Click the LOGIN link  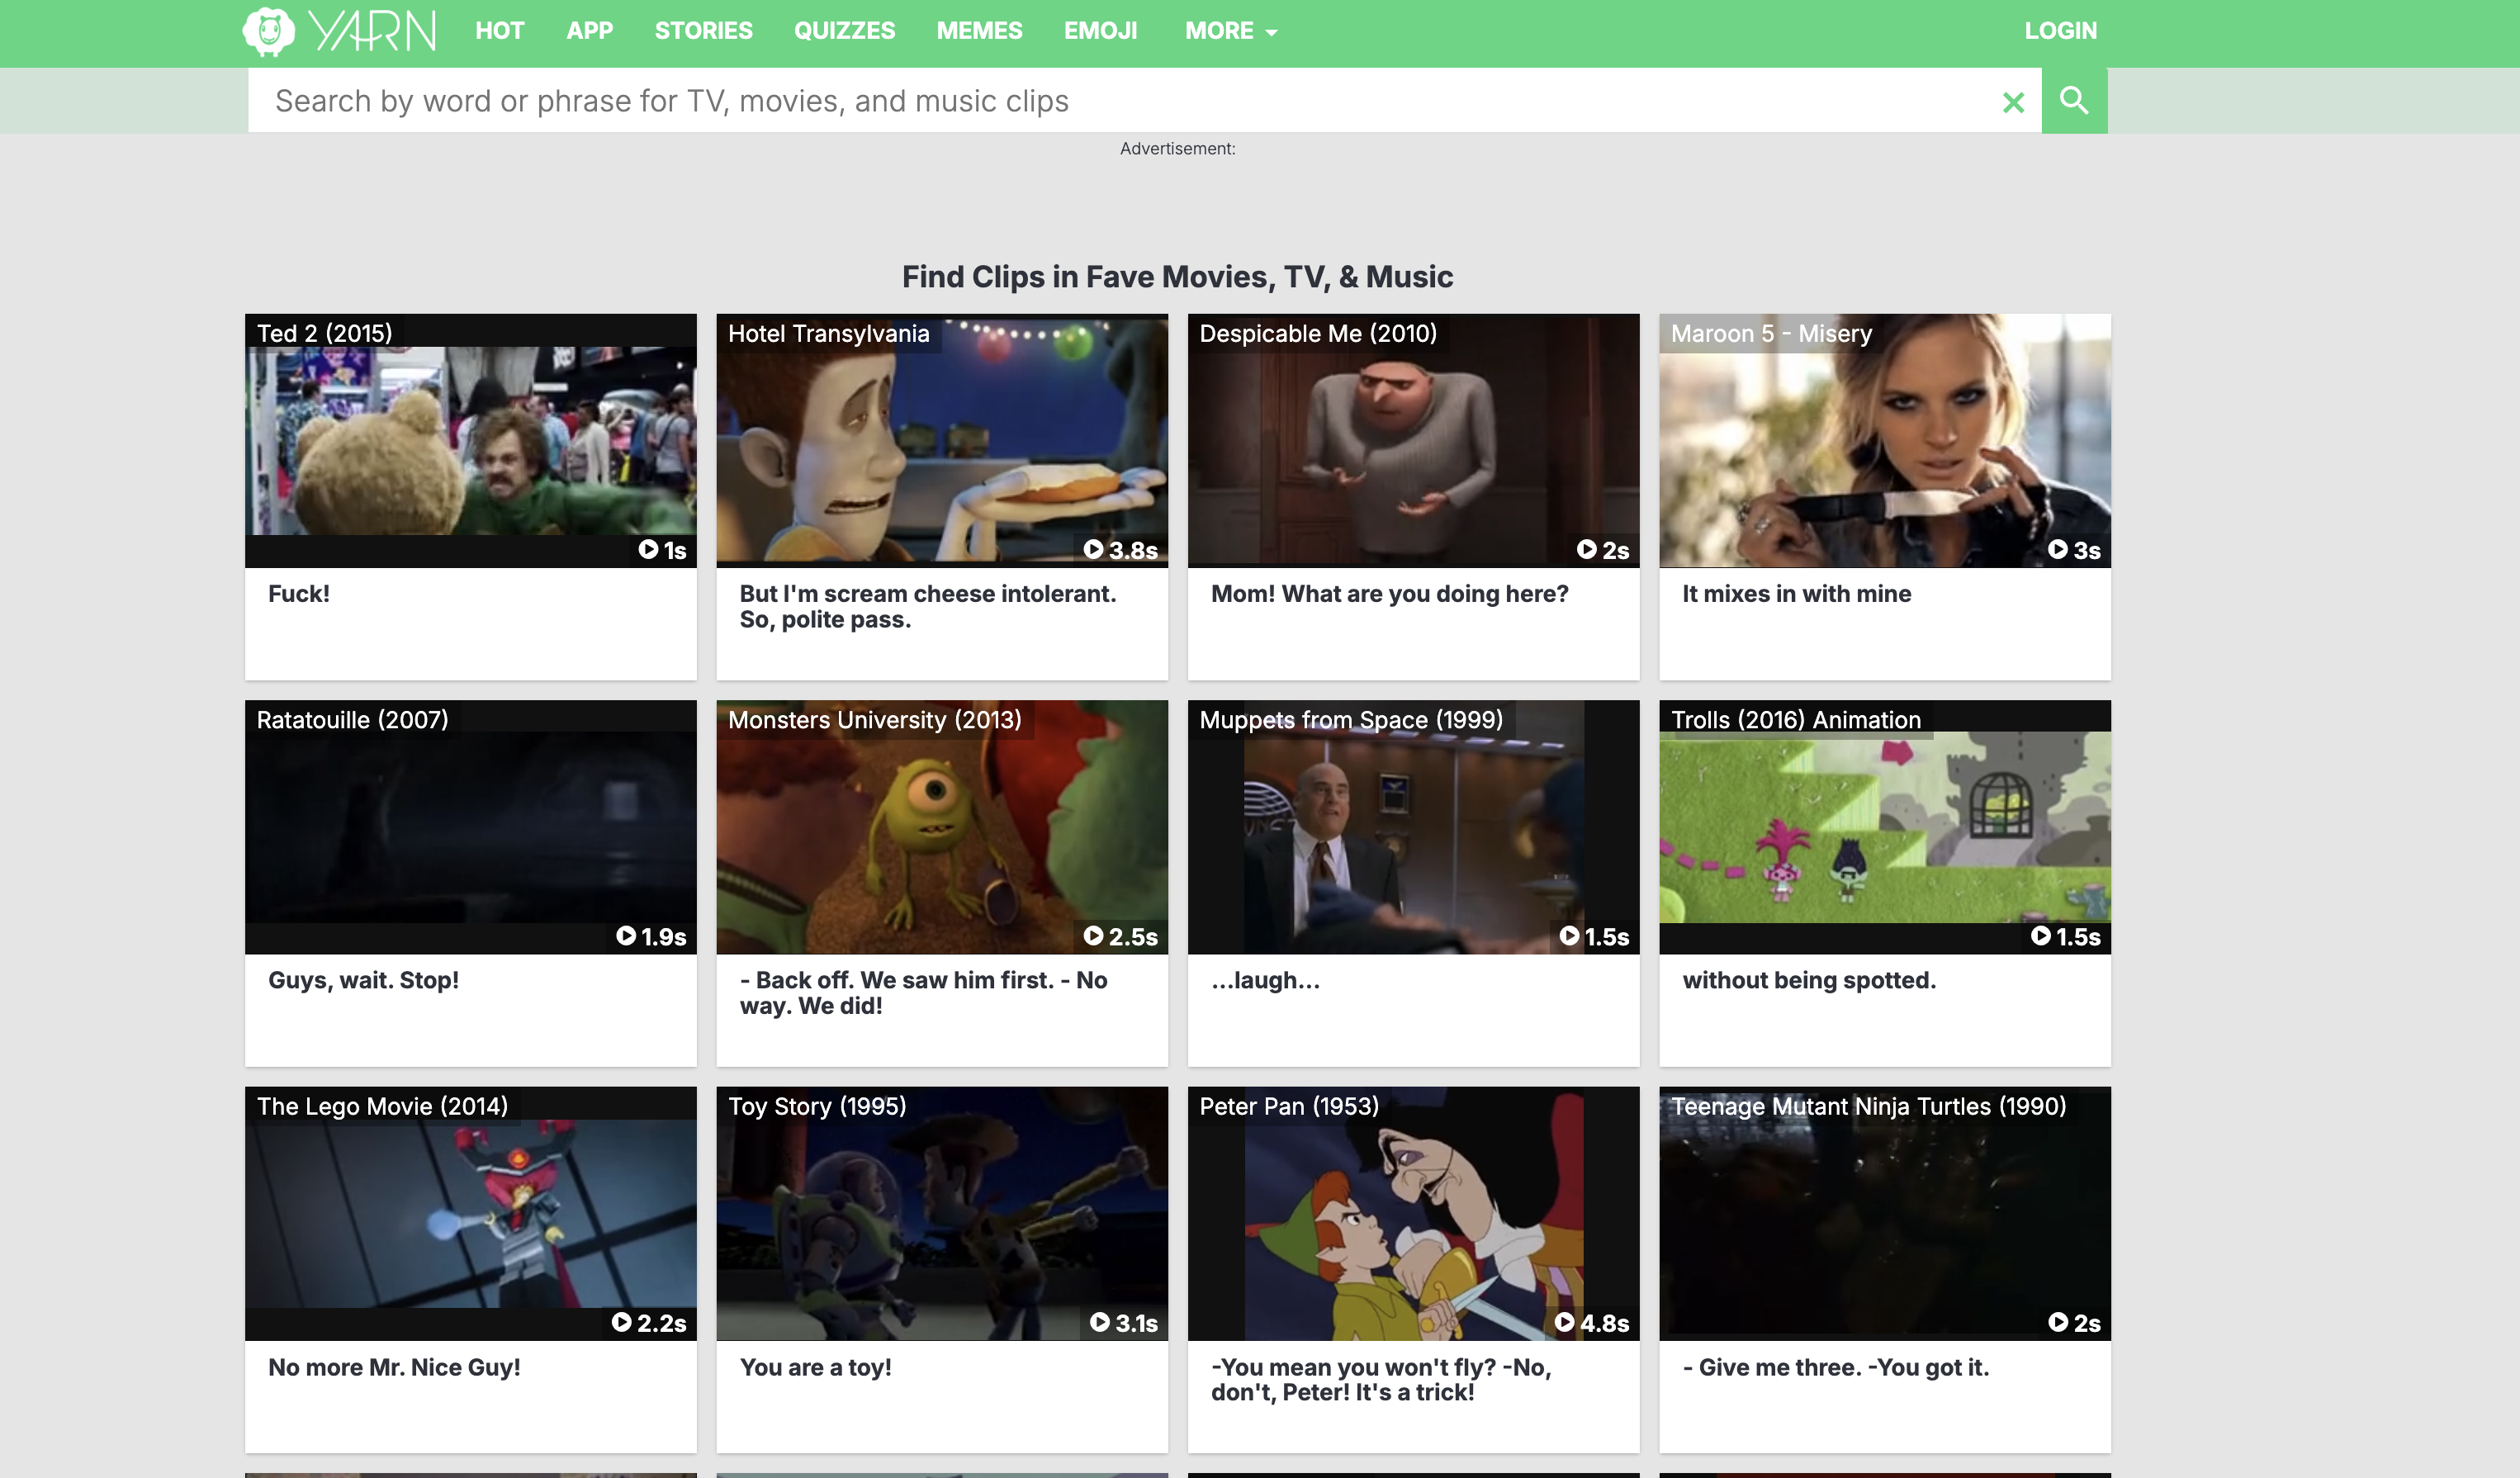(2060, 31)
